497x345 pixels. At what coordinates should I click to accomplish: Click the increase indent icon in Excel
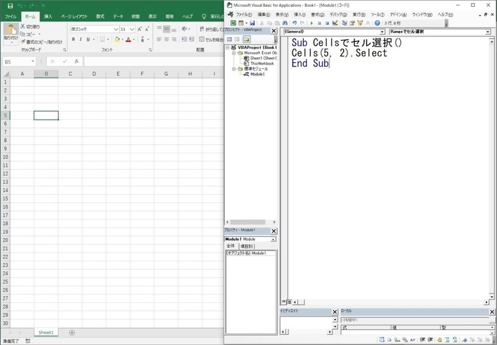click(191, 39)
